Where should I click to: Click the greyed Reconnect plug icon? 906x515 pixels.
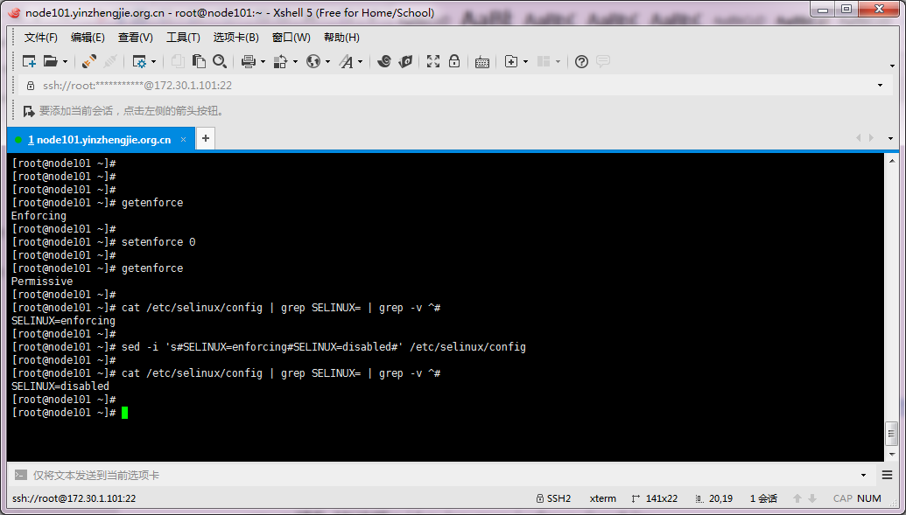(x=110, y=61)
